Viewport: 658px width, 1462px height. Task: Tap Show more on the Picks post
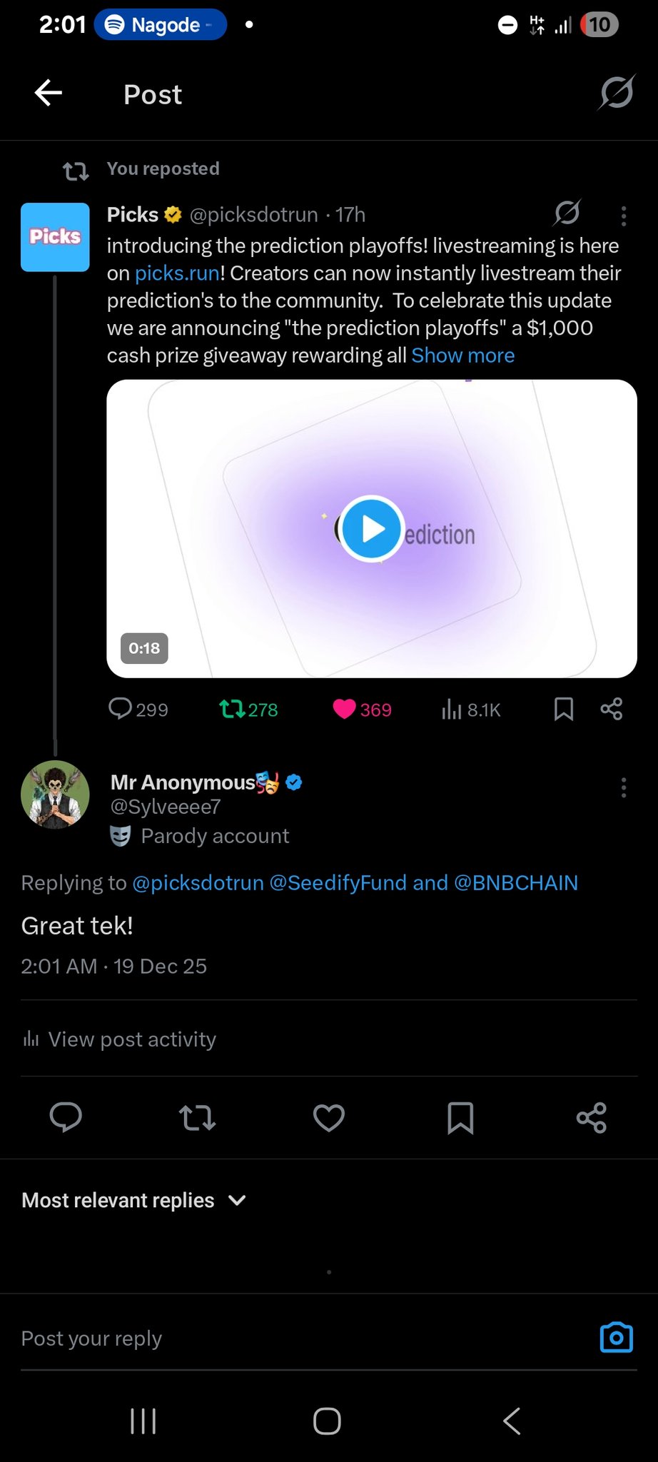462,356
